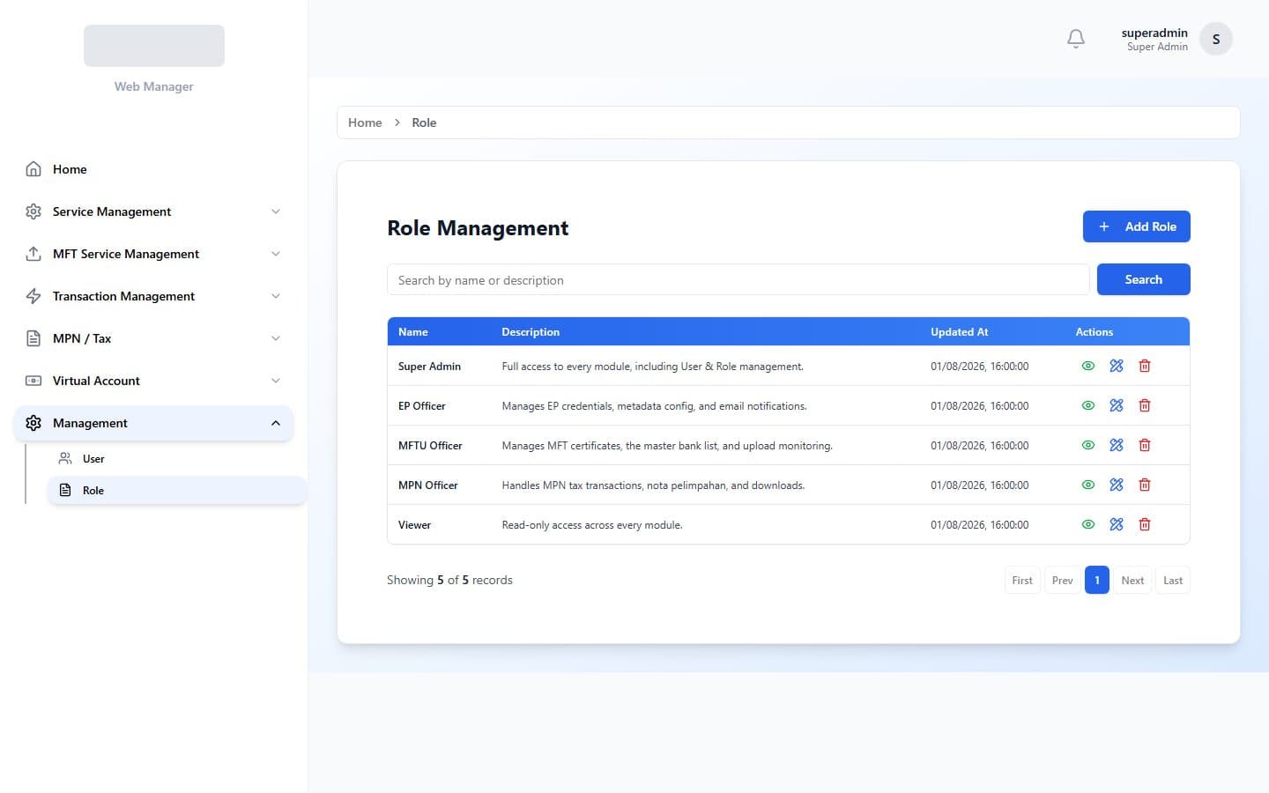Click the Name column header
1269x793 pixels.
click(412, 332)
